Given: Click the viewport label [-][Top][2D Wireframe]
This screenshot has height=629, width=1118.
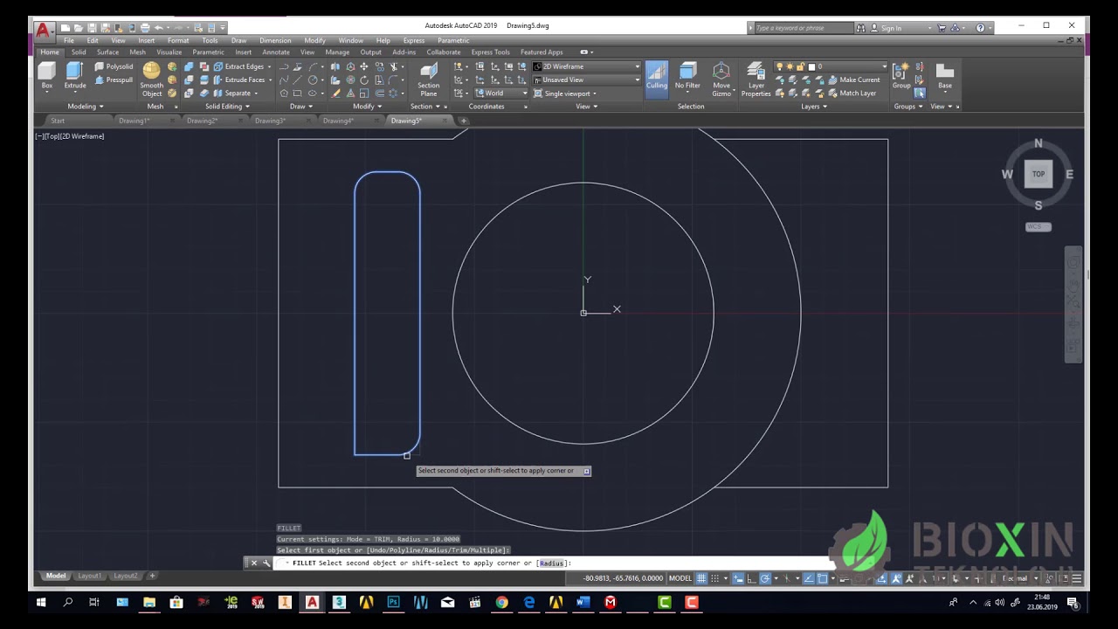Looking at the screenshot, I should click(70, 136).
